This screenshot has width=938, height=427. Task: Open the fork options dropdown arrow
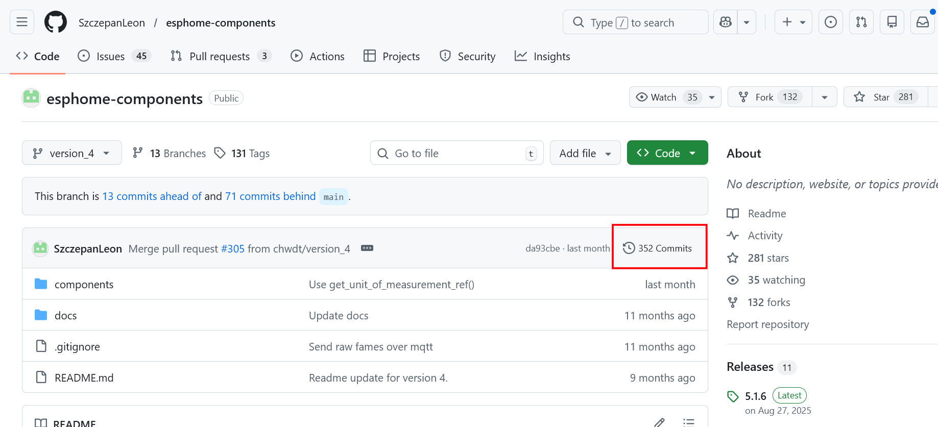coord(824,97)
